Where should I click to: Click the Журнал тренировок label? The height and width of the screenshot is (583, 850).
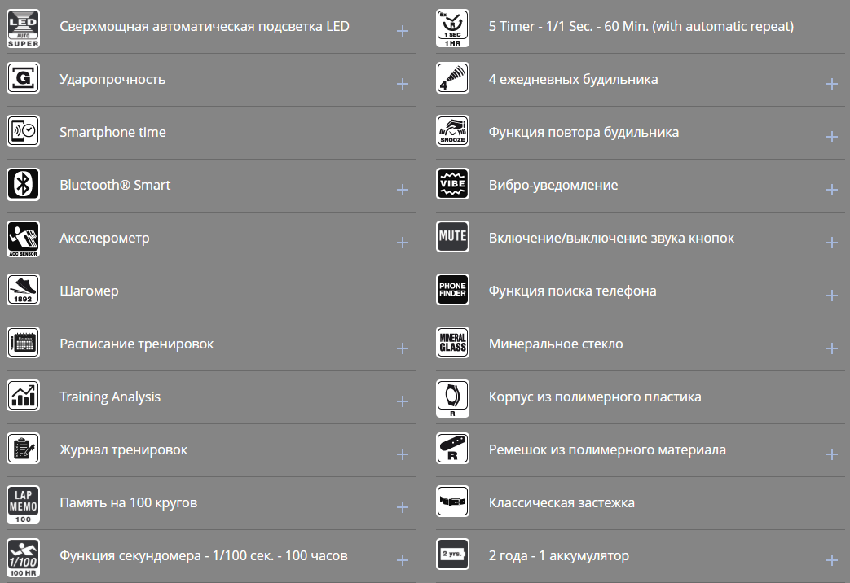coord(123,449)
